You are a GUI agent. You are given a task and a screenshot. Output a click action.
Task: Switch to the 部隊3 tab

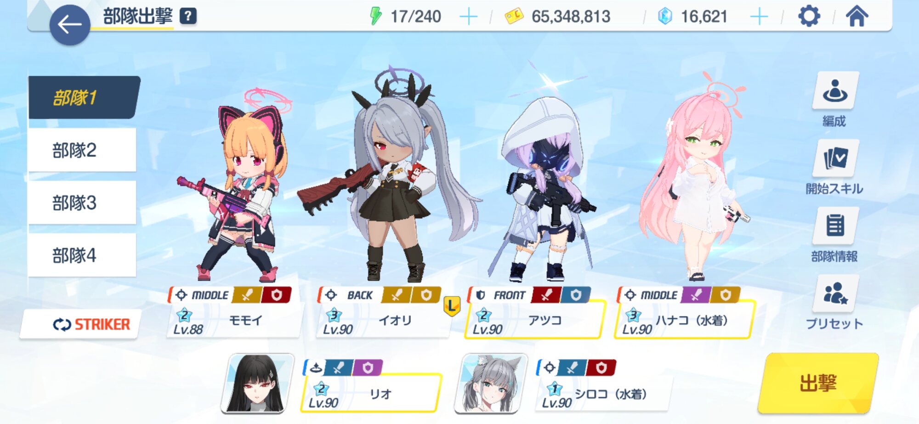point(82,203)
